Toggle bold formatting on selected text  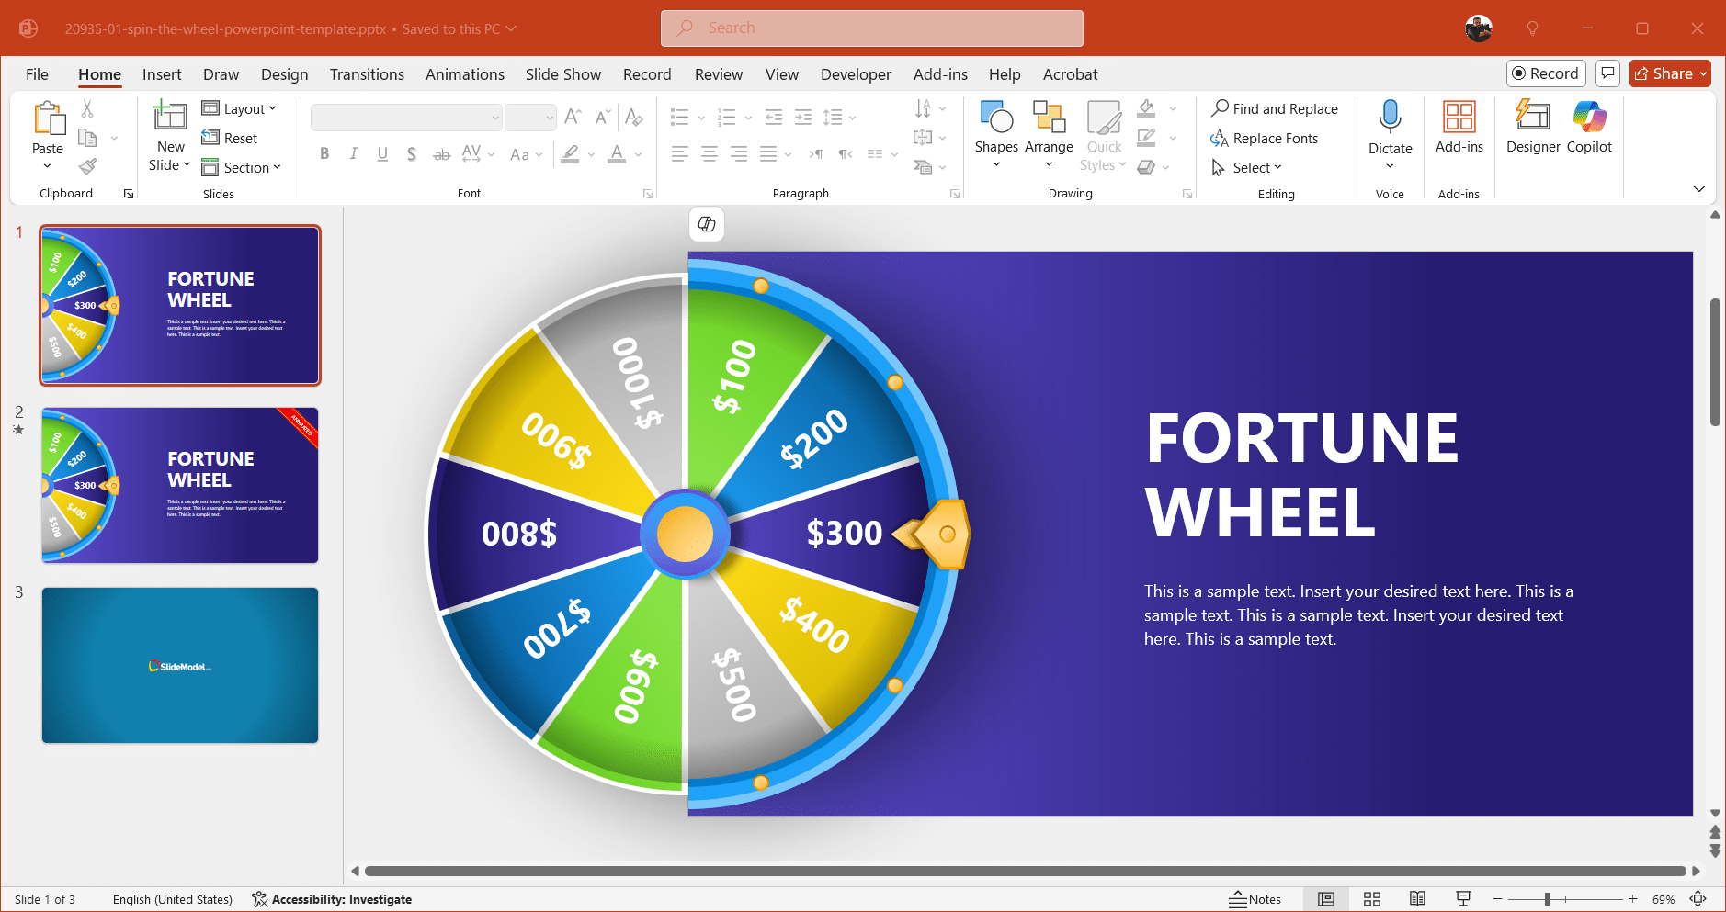click(x=324, y=153)
